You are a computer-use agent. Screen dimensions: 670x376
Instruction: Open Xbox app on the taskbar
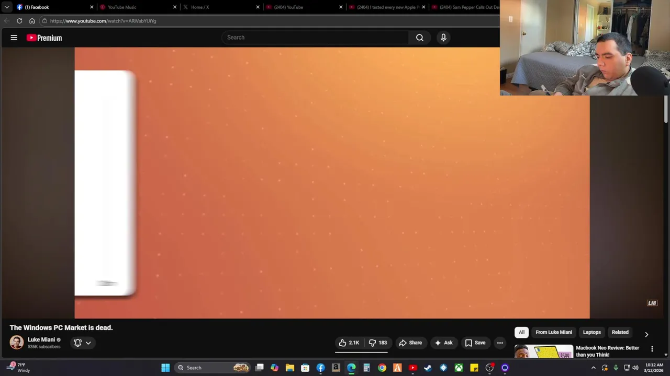pos(459,368)
